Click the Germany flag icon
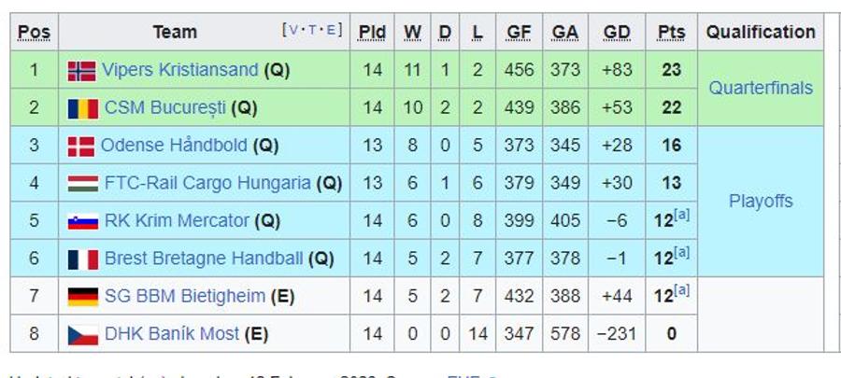841x378 pixels. click(x=82, y=297)
